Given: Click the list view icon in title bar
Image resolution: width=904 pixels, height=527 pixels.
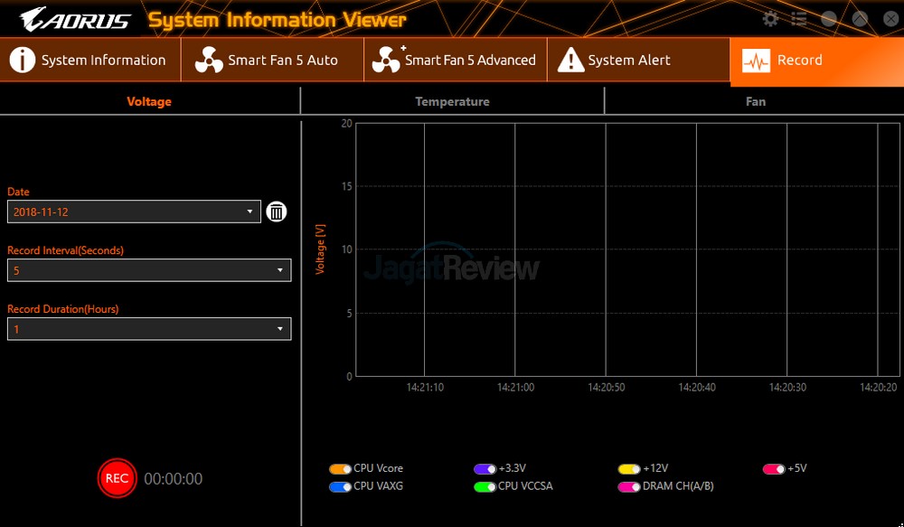Looking at the screenshot, I should (x=799, y=19).
